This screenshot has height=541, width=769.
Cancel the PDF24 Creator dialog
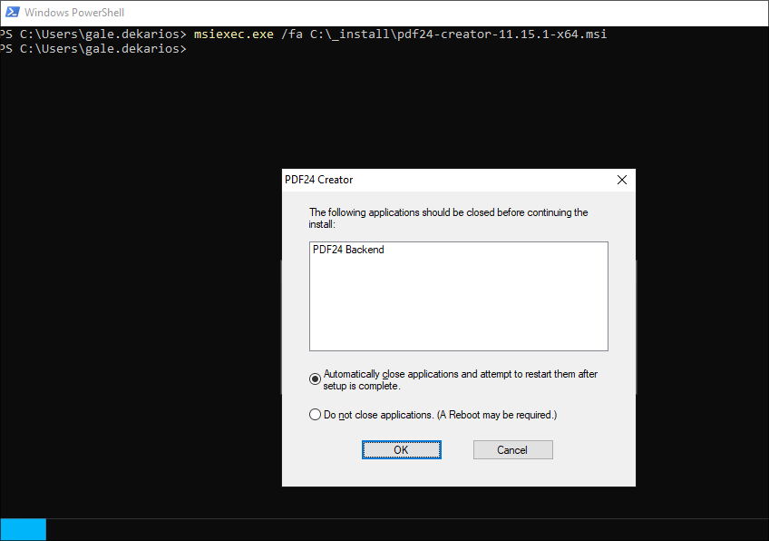pyautogui.click(x=512, y=449)
